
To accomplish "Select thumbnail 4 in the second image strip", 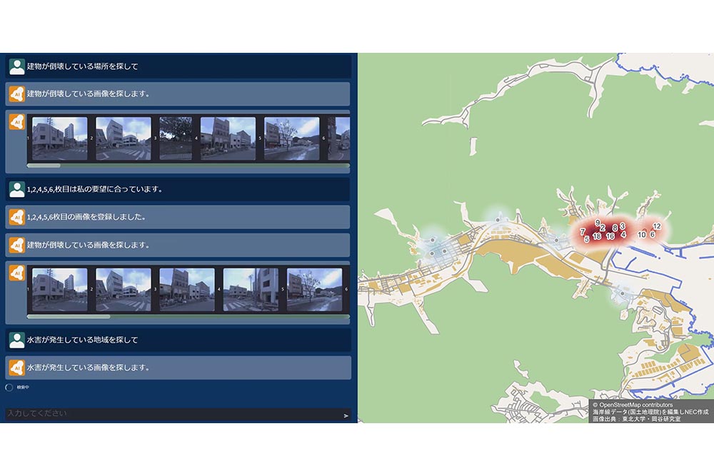I will 251,289.
